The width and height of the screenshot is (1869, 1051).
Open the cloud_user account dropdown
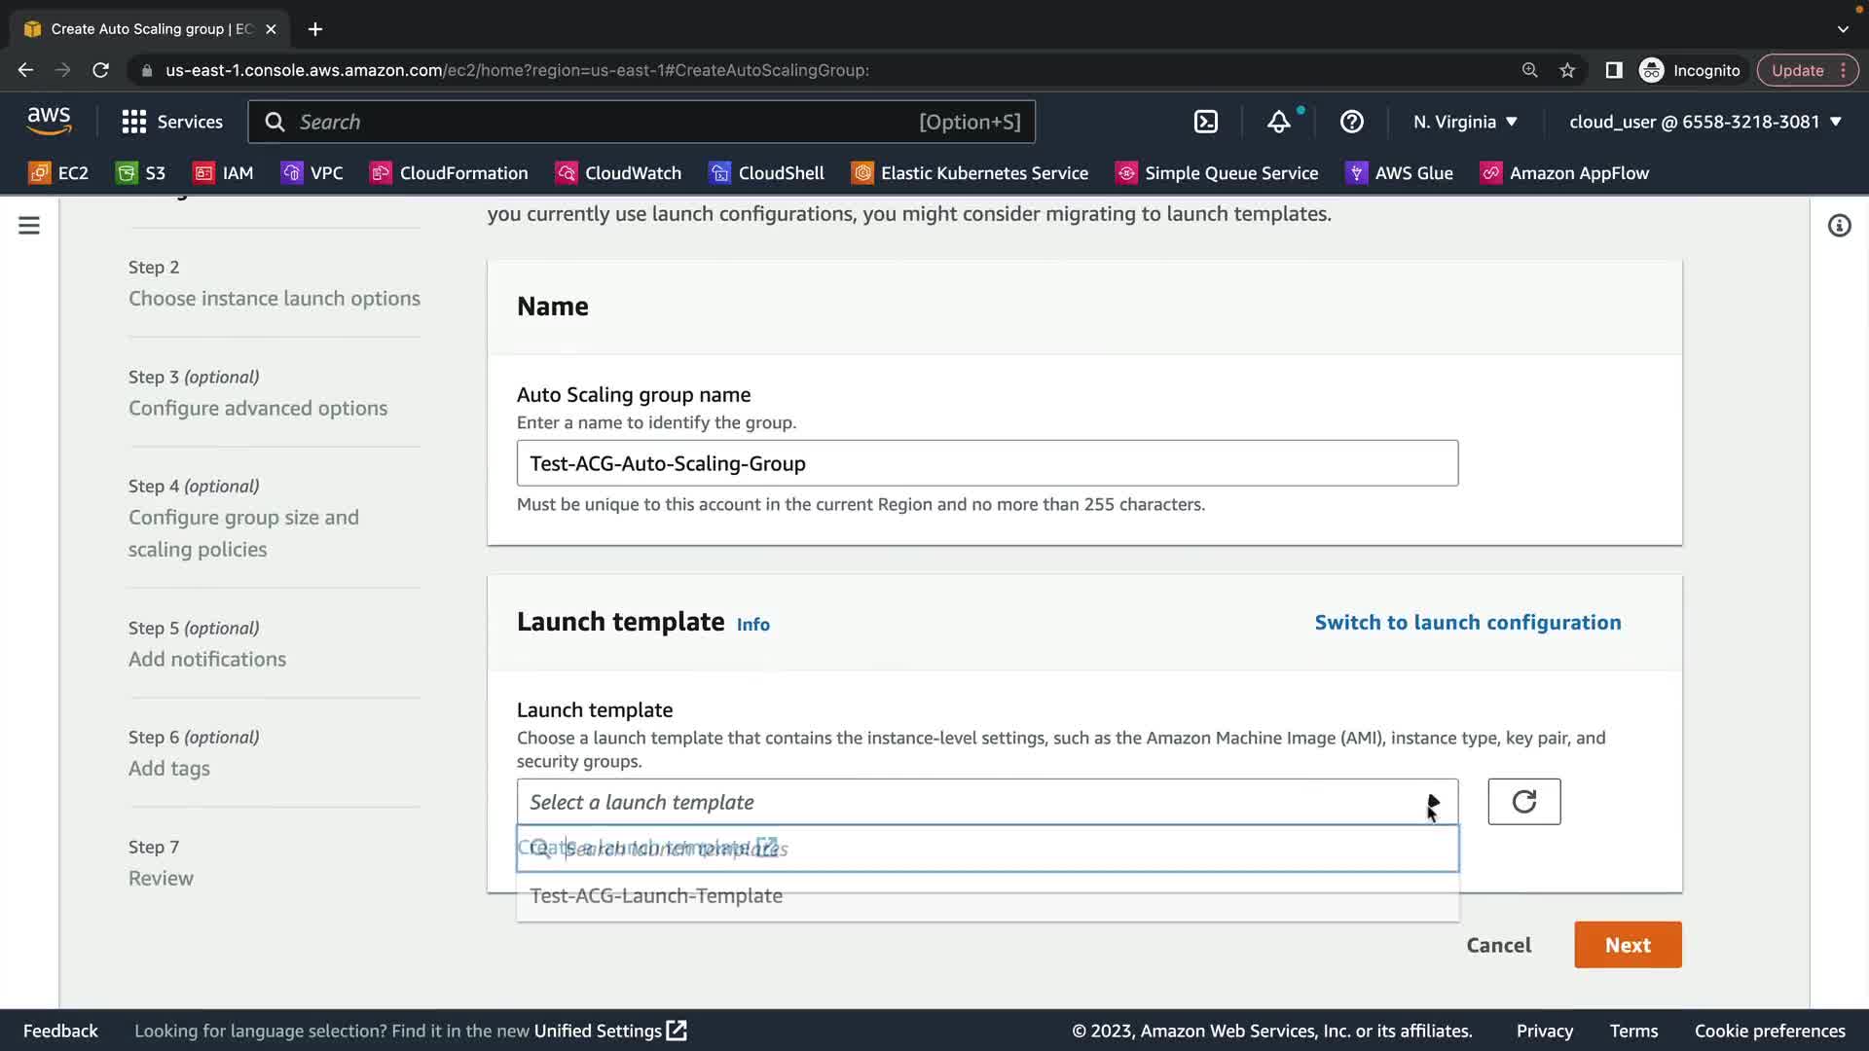click(x=1705, y=122)
